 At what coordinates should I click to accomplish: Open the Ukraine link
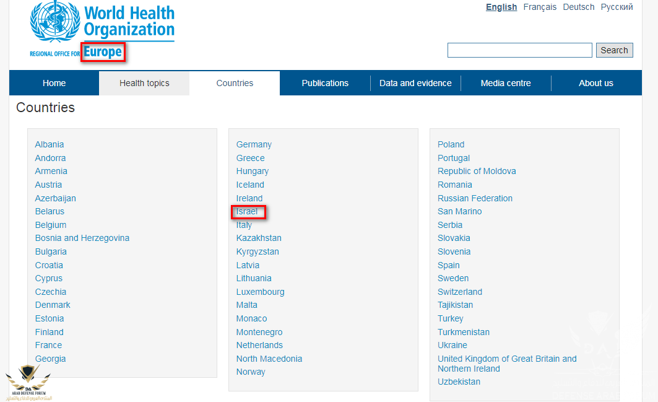(x=452, y=345)
